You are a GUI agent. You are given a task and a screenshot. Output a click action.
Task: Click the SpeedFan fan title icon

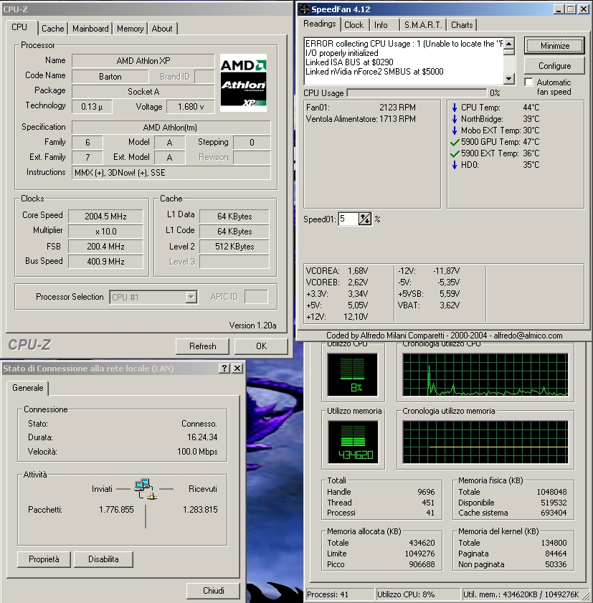point(304,9)
